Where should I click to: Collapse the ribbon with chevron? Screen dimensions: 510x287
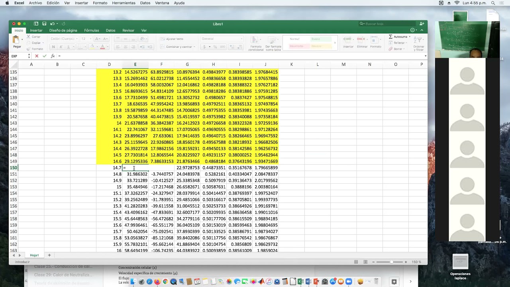[422, 30]
